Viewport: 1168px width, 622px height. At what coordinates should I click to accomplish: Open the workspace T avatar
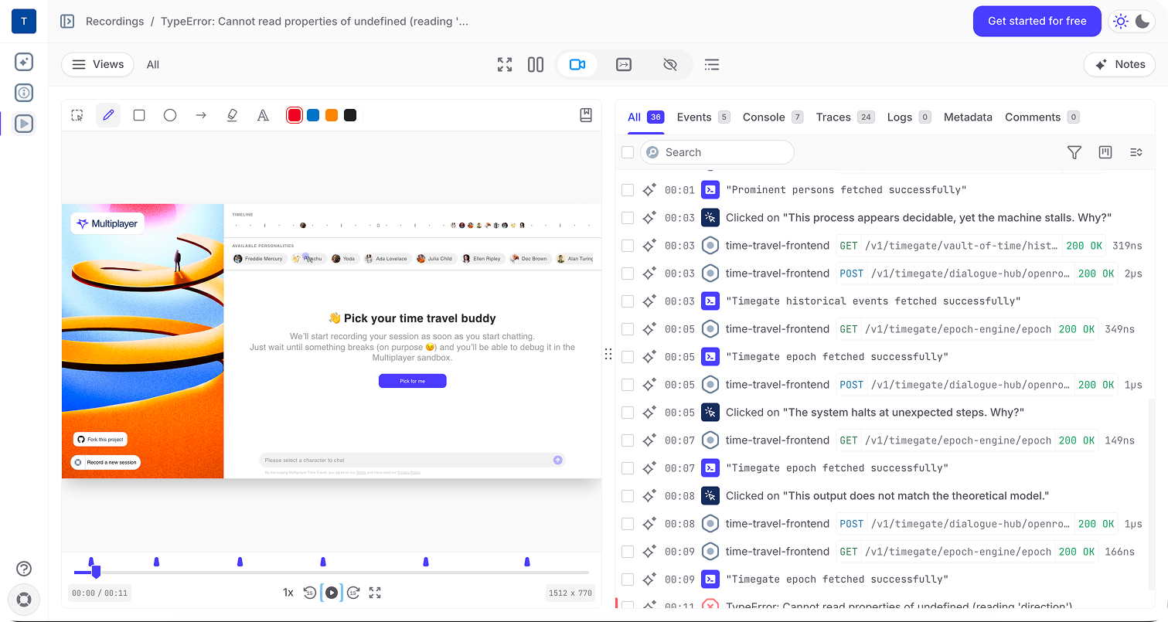[x=24, y=22]
